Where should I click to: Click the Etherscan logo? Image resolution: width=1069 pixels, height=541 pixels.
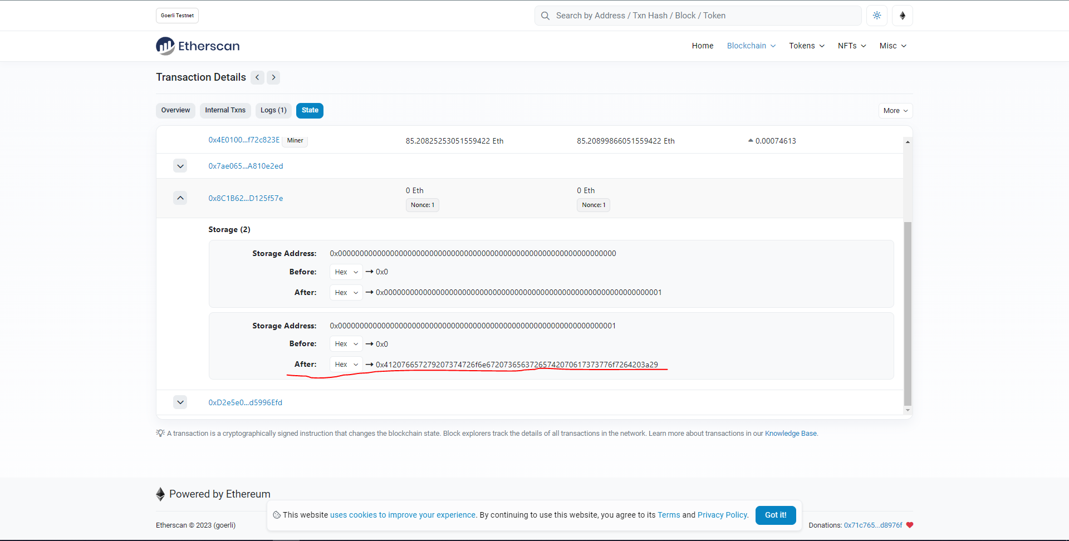198,46
